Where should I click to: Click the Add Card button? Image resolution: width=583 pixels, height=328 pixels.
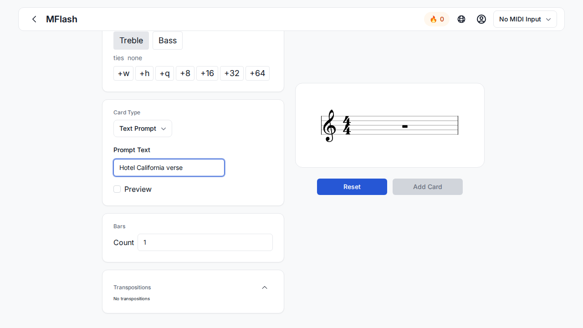click(x=427, y=187)
